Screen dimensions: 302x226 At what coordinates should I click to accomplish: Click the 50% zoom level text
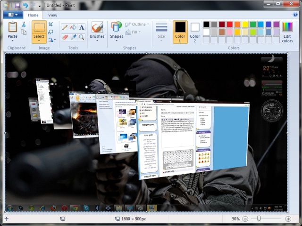[236, 218]
